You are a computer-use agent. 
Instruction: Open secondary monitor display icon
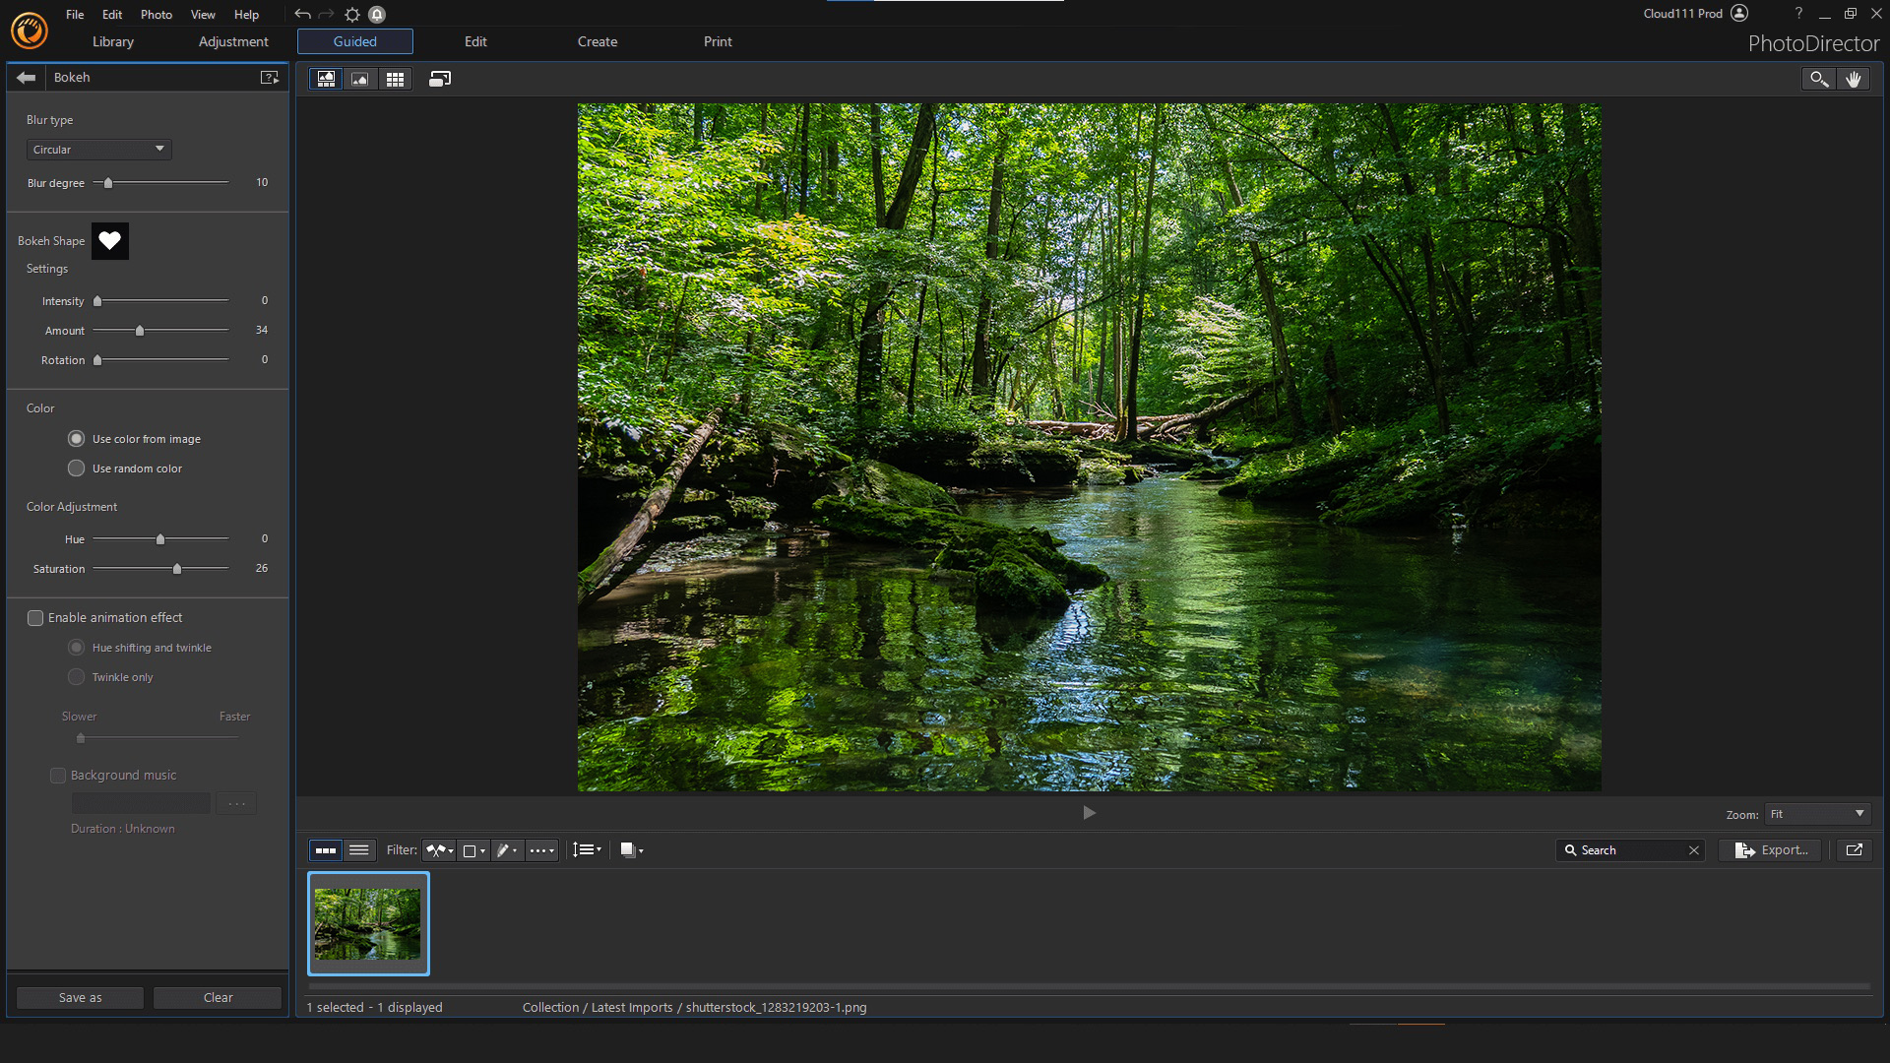[440, 79]
